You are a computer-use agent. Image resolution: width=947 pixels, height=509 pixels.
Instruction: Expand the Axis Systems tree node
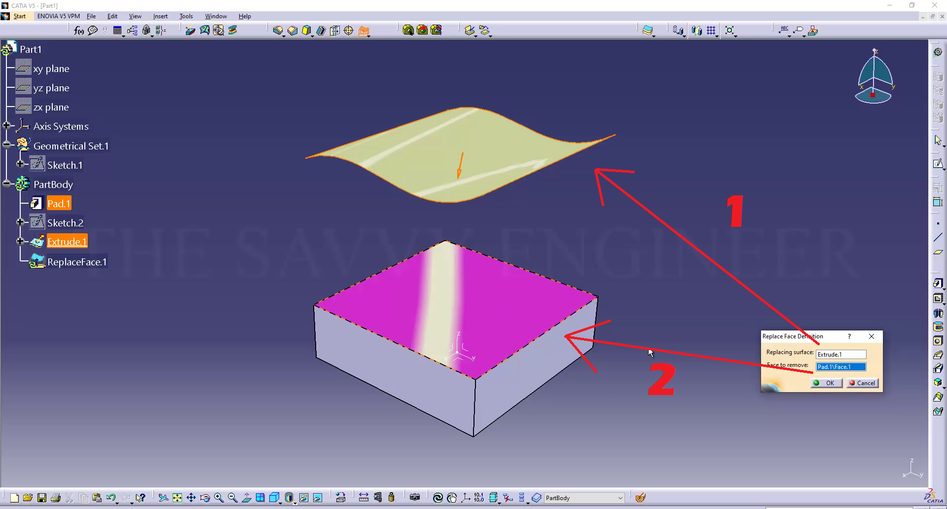point(6,126)
